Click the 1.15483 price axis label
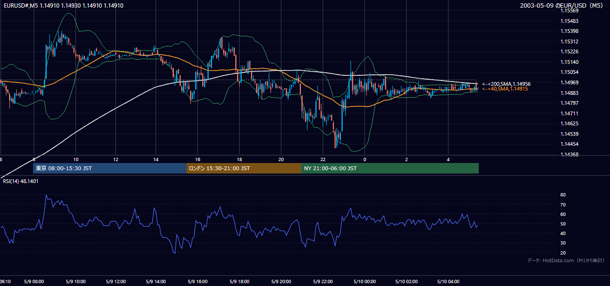 pyautogui.click(x=569, y=21)
